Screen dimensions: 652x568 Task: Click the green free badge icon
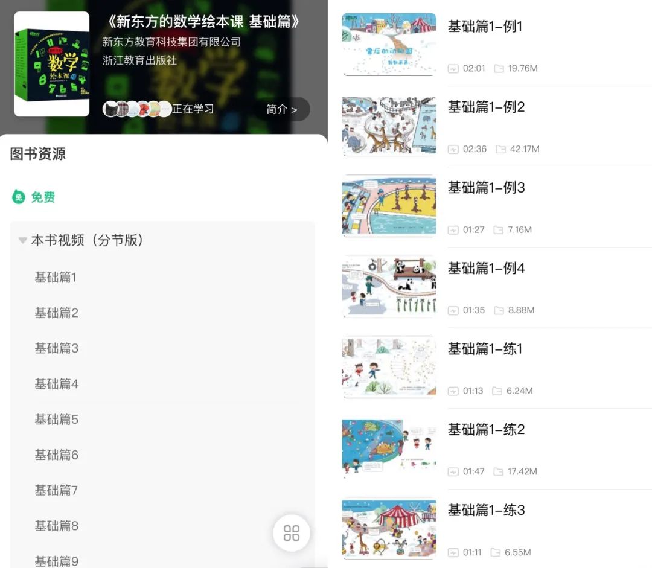[18, 197]
